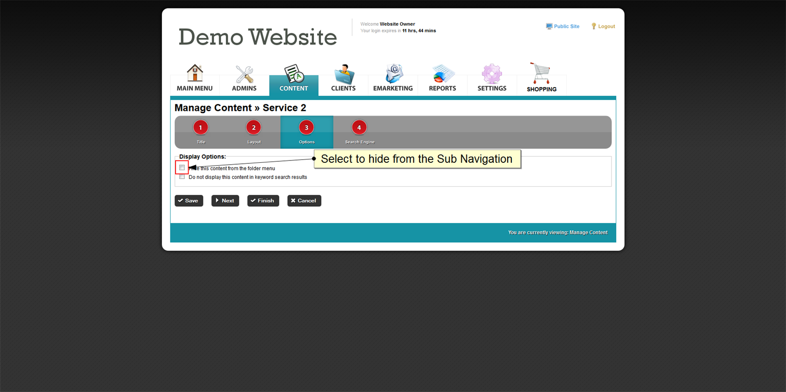Screen dimensions: 786x392
Task: Open the Admins wrench icon
Action: [x=244, y=74]
